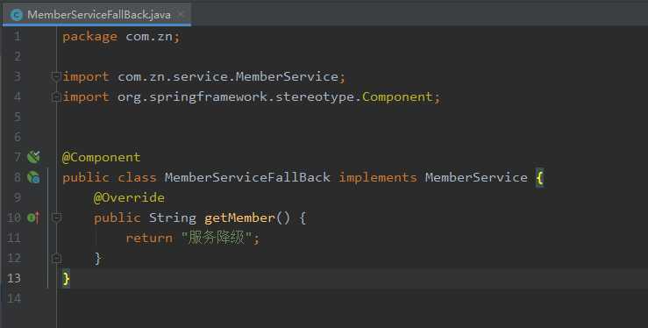This screenshot has height=328, width=648.
Task: Click the @Component annotation
Action: tap(101, 157)
